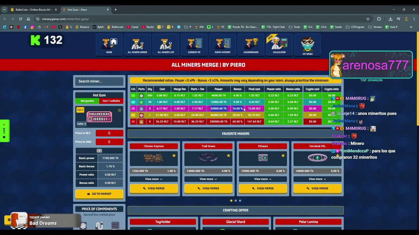Open the ALL MINERS LIST nav icon
Screen dimensions: 419x235
click(x=166, y=45)
